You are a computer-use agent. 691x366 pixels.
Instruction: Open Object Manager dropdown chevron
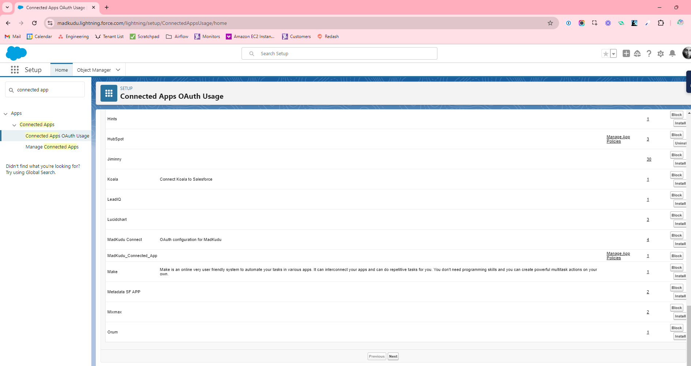118,70
